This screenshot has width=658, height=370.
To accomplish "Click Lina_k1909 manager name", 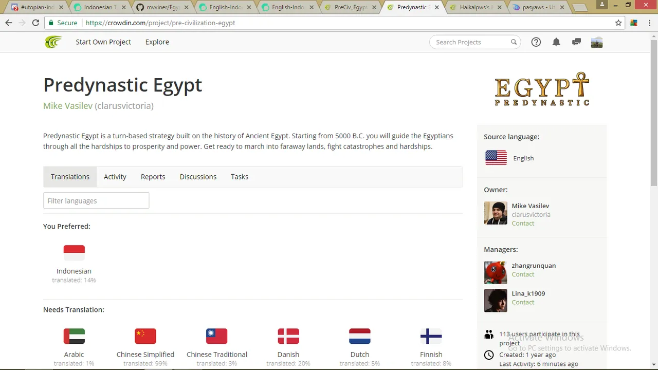I will point(528,293).
